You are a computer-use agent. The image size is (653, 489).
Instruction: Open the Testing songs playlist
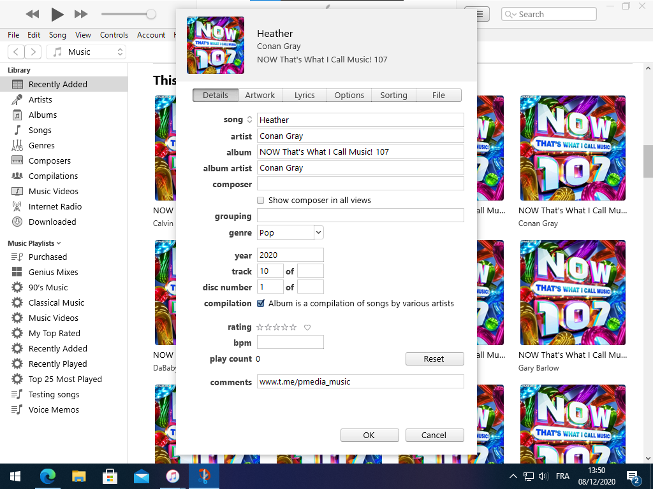(64, 394)
